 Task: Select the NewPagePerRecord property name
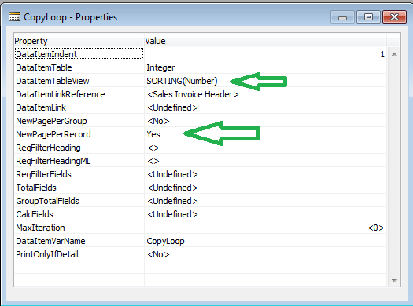click(53, 134)
